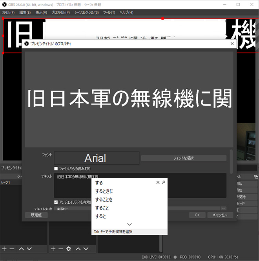Add a new source with plus icon
Viewport: 259px width, 261px height.
(53, 249)
